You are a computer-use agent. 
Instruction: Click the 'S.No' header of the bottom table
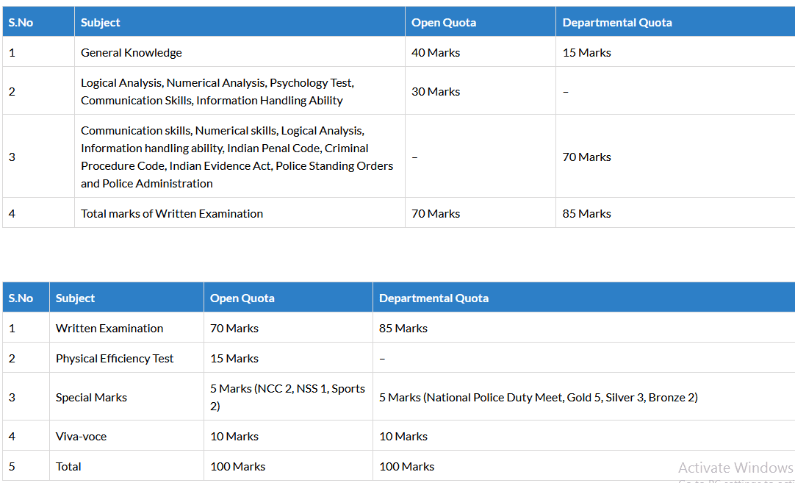21,298
